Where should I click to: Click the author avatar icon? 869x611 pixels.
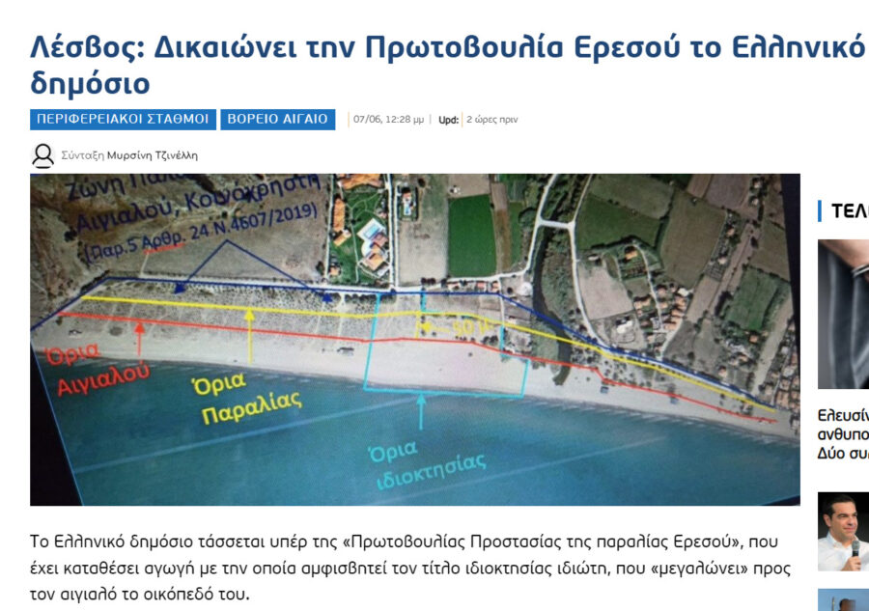point(42,155)
